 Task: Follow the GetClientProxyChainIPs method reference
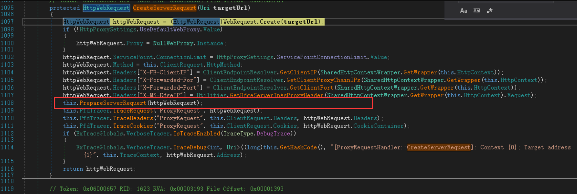click(323, 80)
